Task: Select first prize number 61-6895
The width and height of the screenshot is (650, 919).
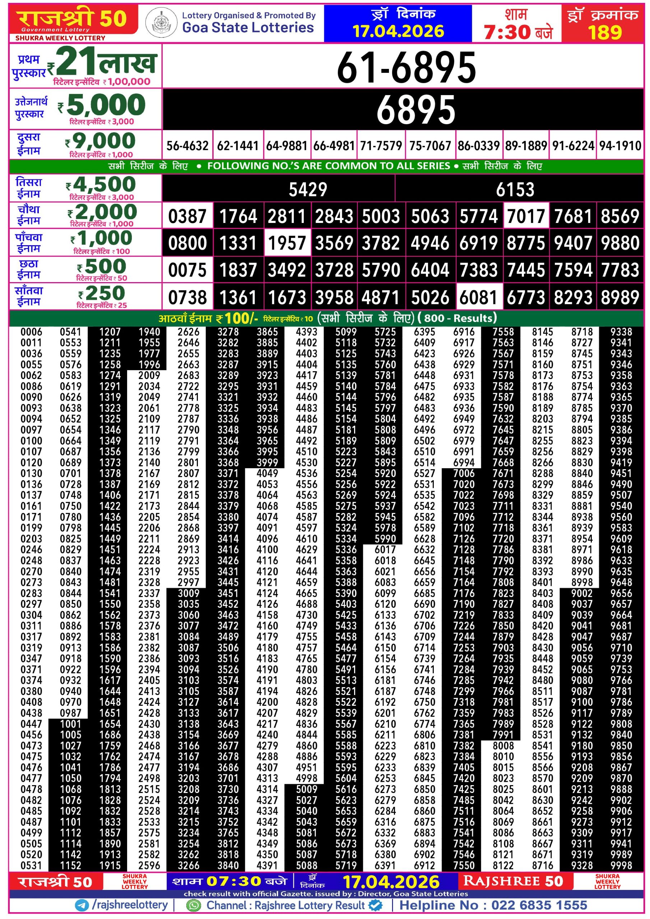Action: [406, 67]
